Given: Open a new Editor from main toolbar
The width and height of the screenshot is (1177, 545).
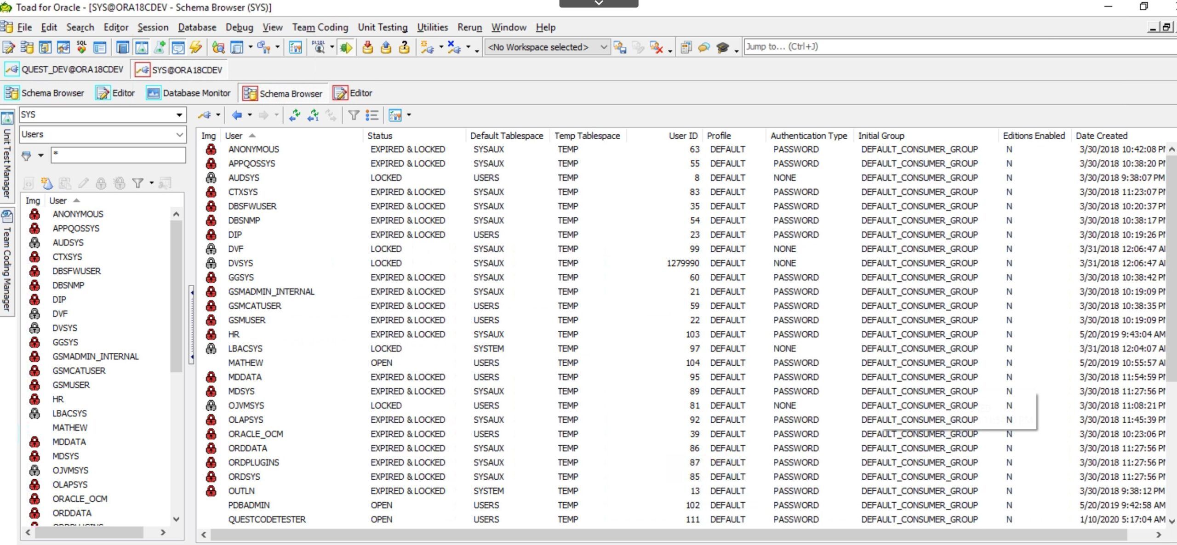Looking at the screenshot, I should click(x=9, y=47).
